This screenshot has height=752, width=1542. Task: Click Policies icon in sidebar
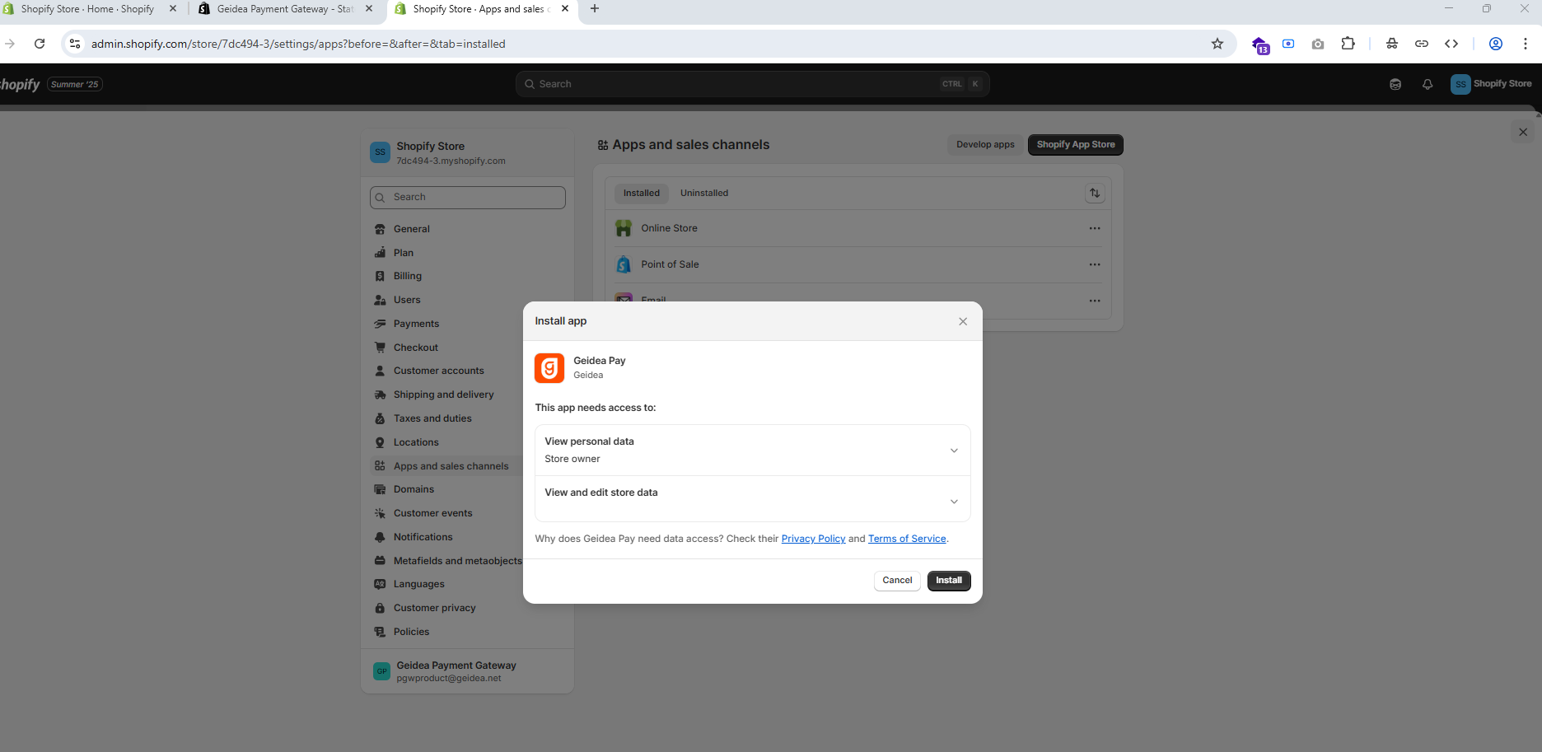click(x=380, y=633)
